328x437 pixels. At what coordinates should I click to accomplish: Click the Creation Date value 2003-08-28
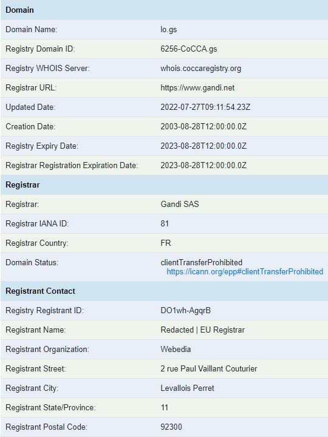[203, 126]
